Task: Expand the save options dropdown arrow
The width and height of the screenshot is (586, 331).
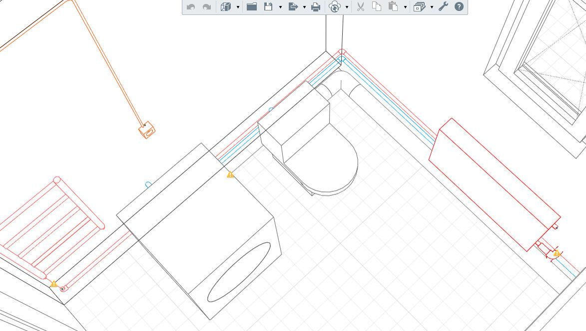Action: coord(280,7)
